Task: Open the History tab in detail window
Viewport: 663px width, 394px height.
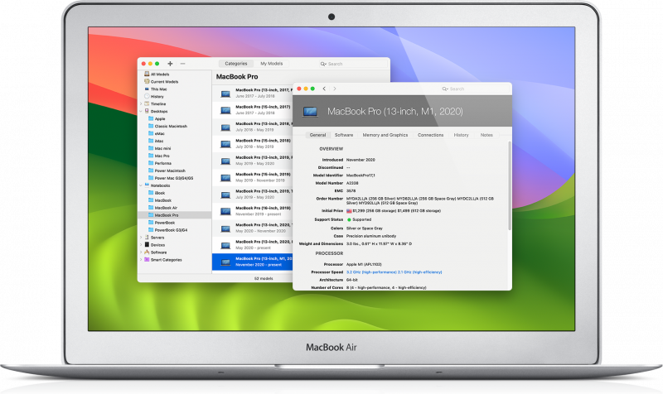Action: point(461,135)
